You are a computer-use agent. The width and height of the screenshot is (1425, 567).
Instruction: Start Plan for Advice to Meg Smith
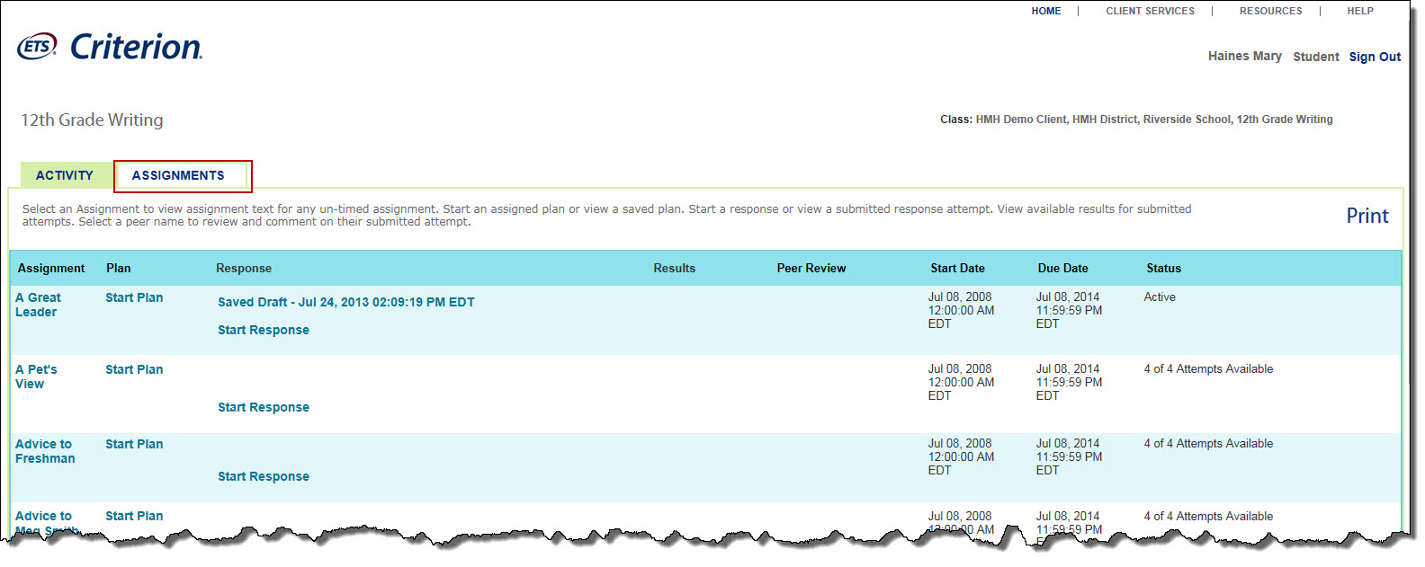click(x=134, y=516)
